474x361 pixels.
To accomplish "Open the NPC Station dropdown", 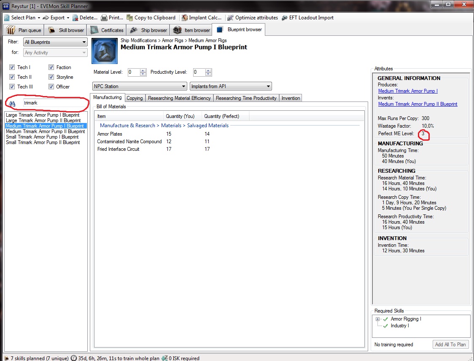I will point(139,86).
